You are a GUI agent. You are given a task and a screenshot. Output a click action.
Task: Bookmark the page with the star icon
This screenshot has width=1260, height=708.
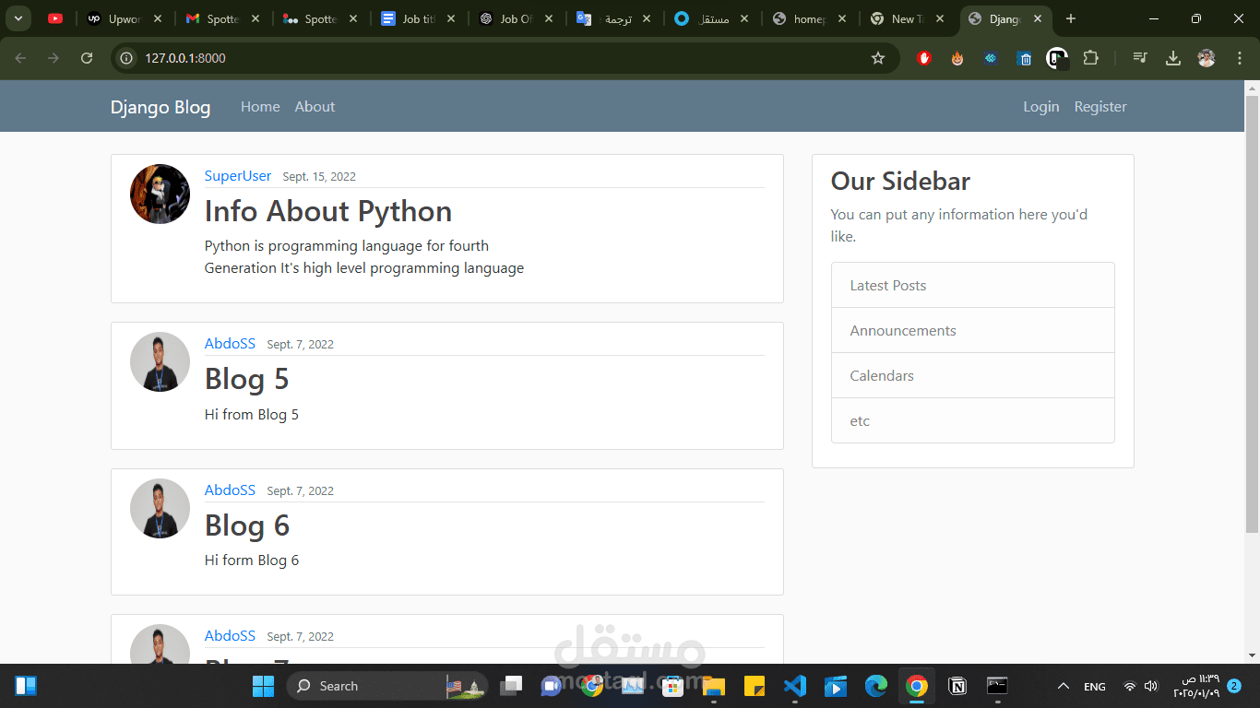pyautogui.click(x=877, y=57)
